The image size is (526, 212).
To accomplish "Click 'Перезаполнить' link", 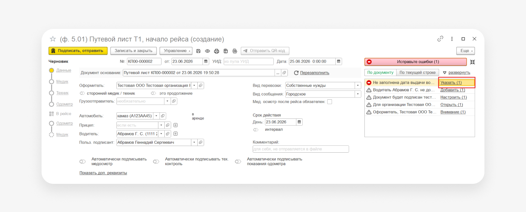I will pyautogui.click(x=315, y=73).
